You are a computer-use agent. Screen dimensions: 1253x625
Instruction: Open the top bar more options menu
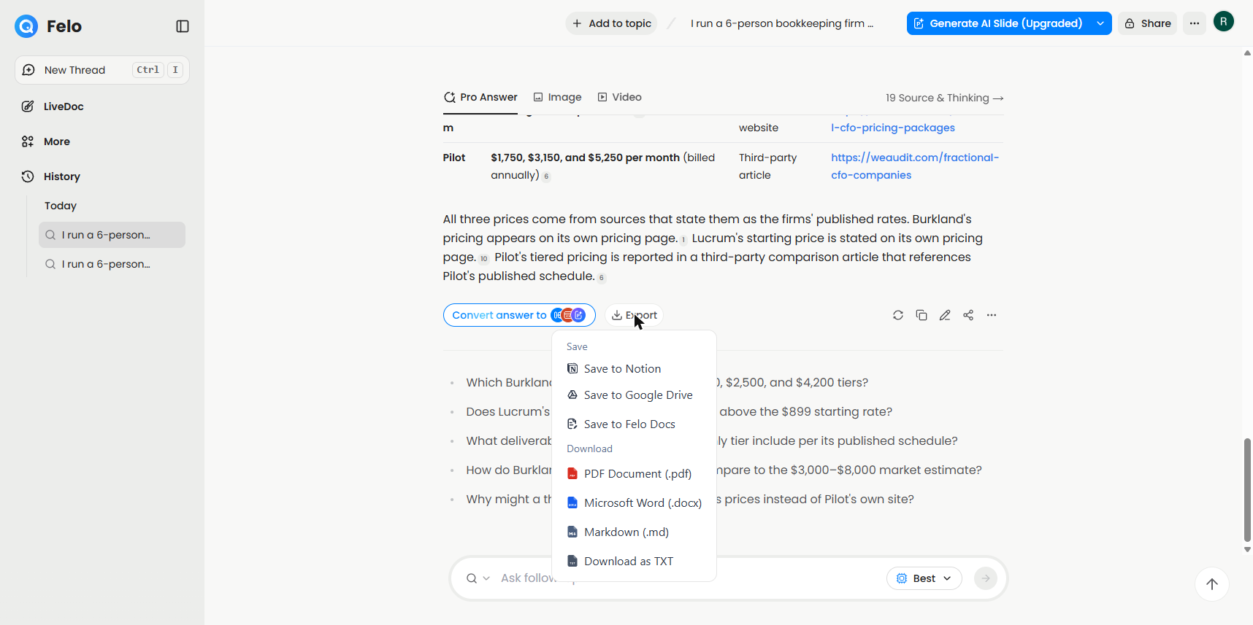pyautogui.click(x=1195, y=23)
